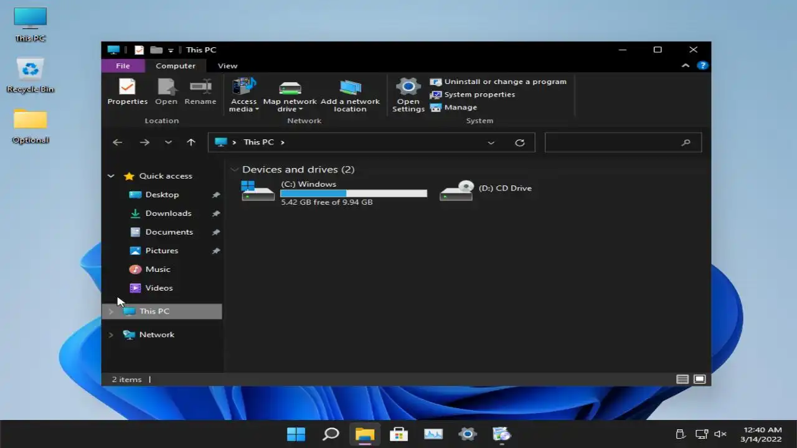Viewport: 797px width, 448px height.
Task: Open Microsoft Store from the taskbar
Action: click(x=398, y=434)
